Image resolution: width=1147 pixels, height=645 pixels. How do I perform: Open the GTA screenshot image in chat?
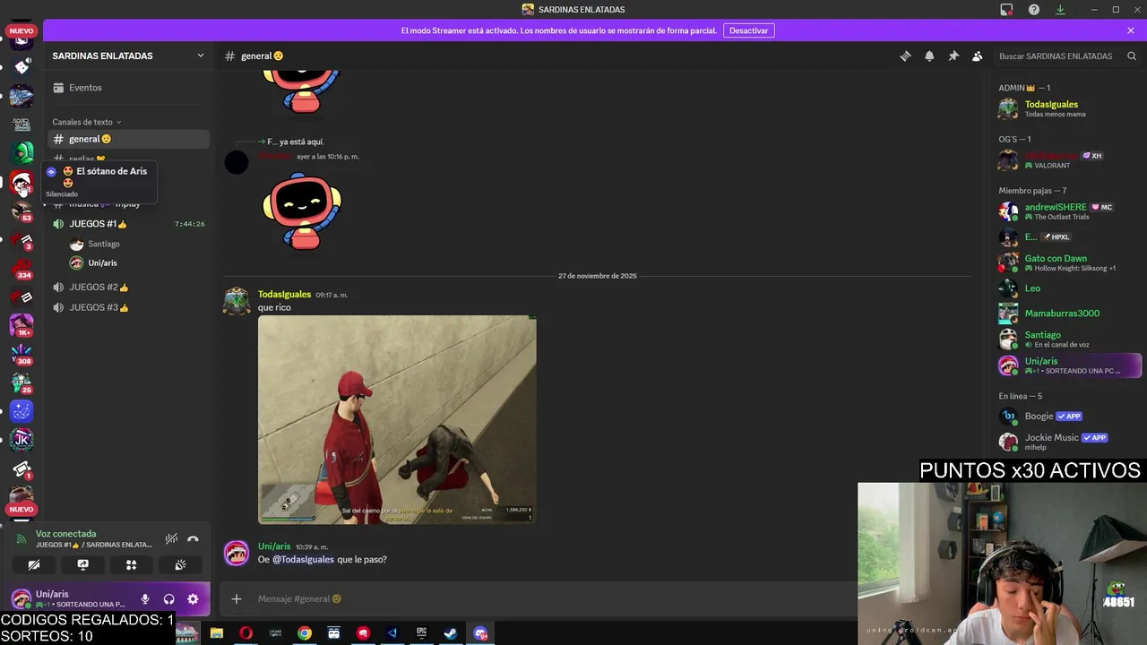(397, 419)
